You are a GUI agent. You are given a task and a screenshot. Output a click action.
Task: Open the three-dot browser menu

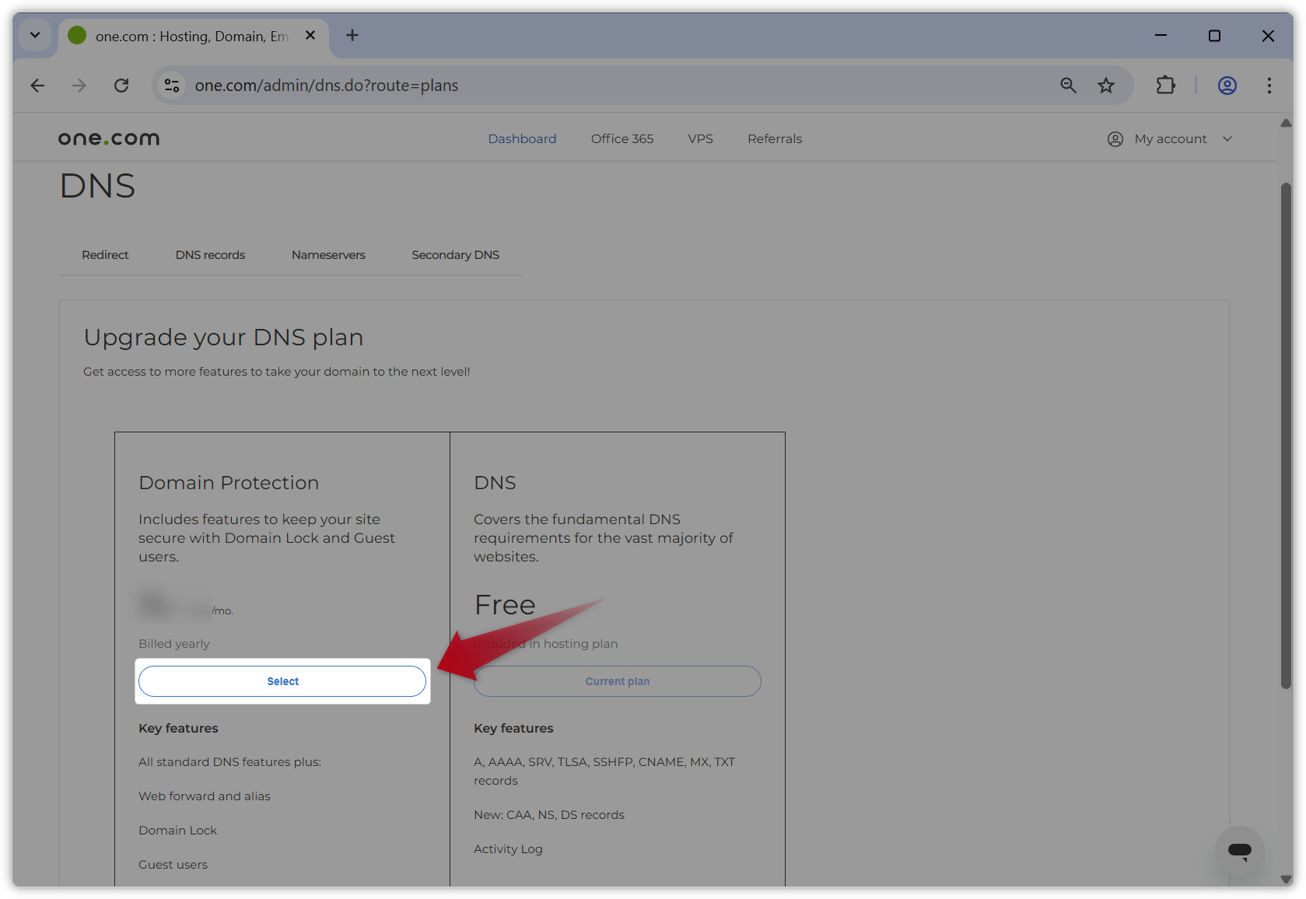(x=1269, y=86)
